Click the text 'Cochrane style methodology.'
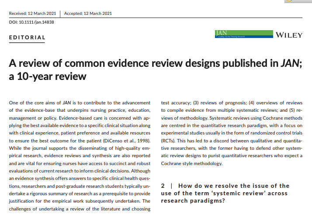The image size is (312, 214). pos(192,163)
